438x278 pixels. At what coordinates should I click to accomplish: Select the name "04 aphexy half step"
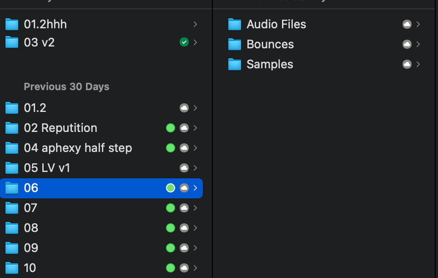pos(78,148)
